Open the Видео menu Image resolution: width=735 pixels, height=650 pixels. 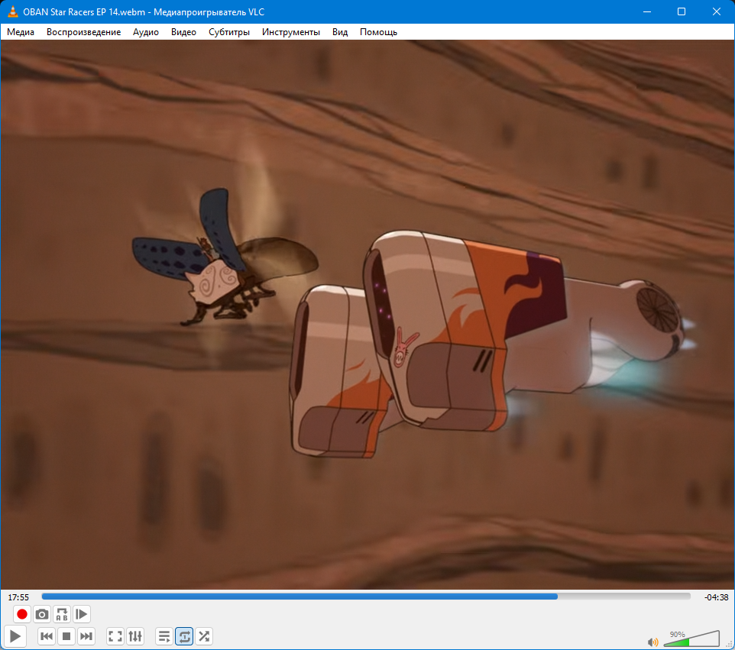point(183,32)
